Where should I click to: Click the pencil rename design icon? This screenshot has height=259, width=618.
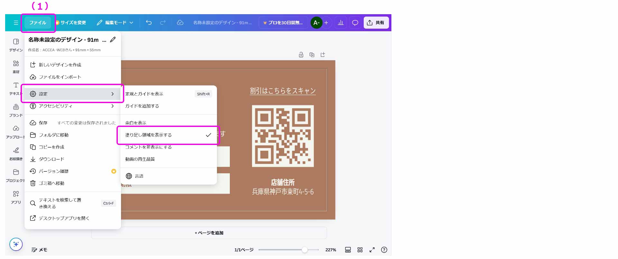click(113, 40)
